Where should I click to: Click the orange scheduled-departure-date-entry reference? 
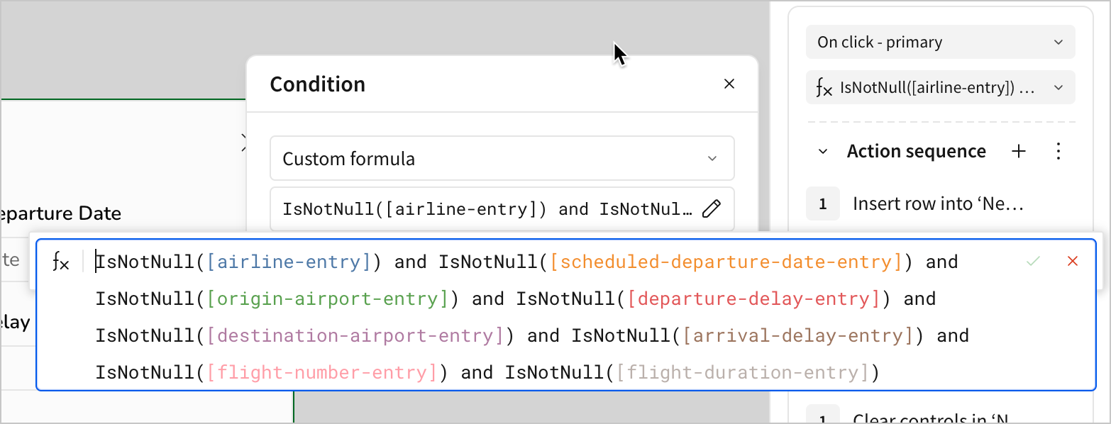[x=726, y=262]
